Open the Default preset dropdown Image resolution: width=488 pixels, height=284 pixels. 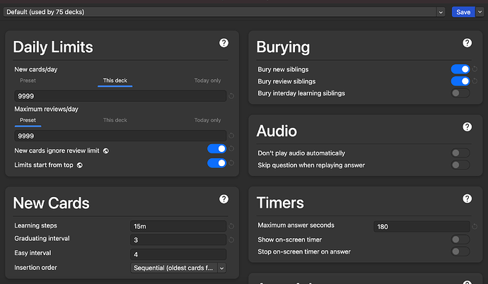(x=225, y=12)
